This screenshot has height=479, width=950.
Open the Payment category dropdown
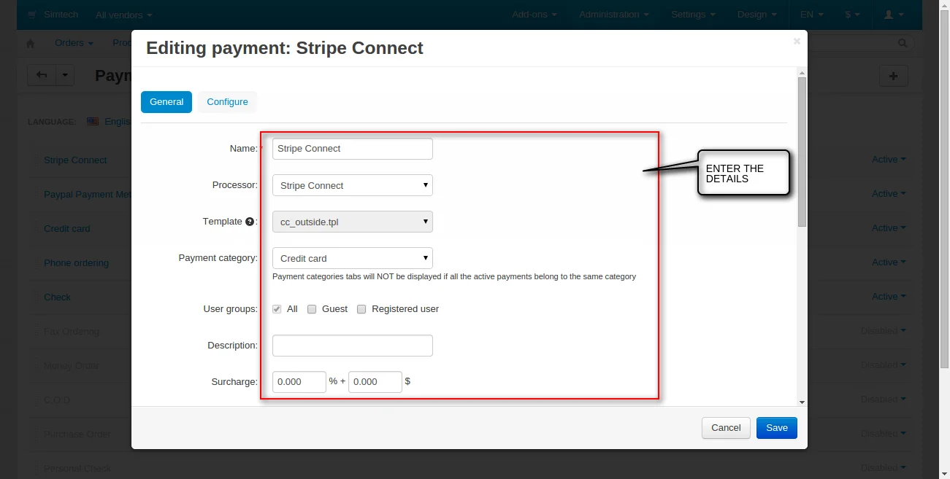coord(353,258)
